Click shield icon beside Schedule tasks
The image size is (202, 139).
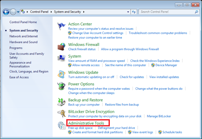click(160, 132)
